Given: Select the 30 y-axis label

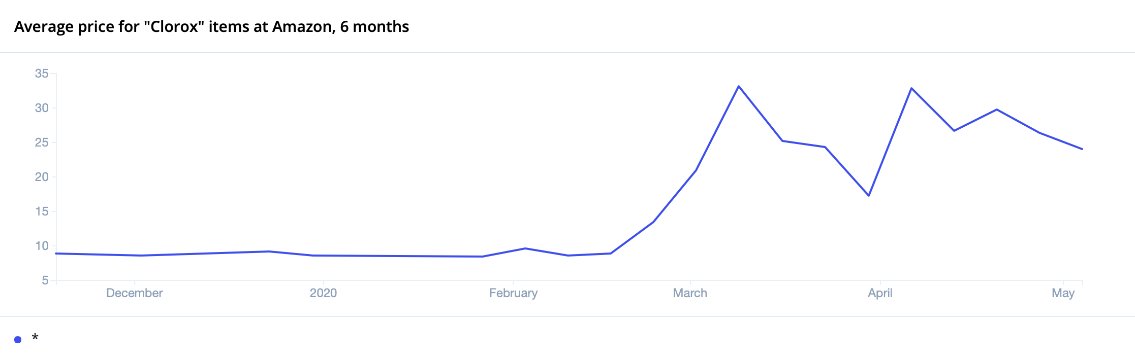Looking at the screenshot, I should (42, 108).
